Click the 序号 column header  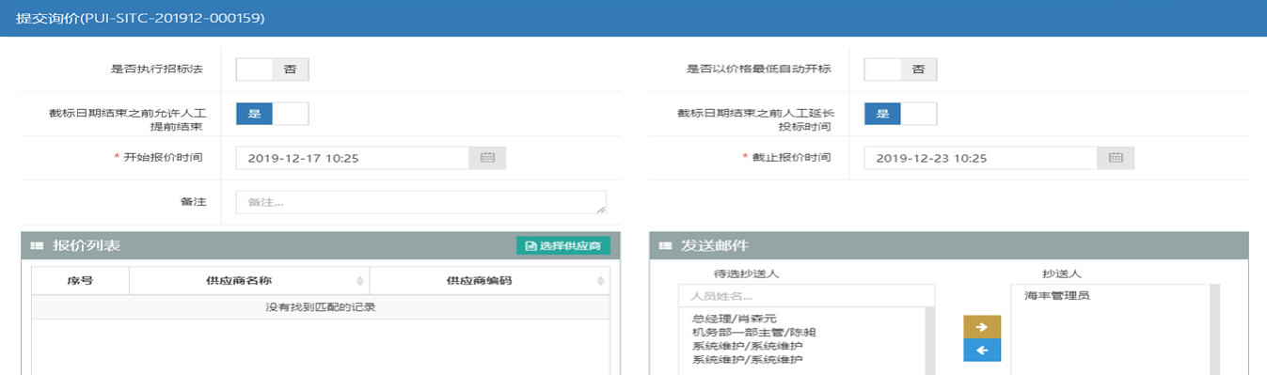(x=80, y=281)
